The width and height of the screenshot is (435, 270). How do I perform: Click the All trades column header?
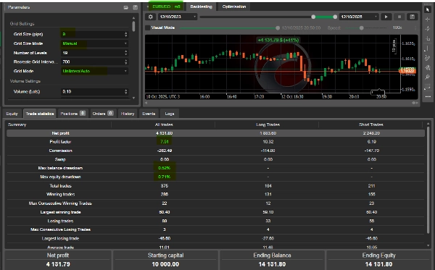coord(164,125)
